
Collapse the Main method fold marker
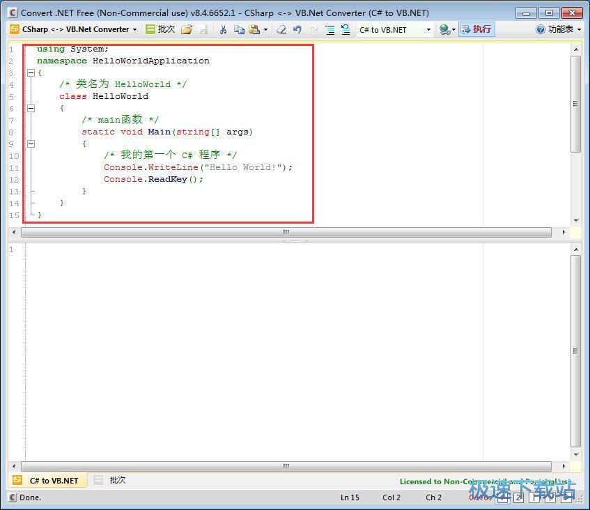point(31,144)
